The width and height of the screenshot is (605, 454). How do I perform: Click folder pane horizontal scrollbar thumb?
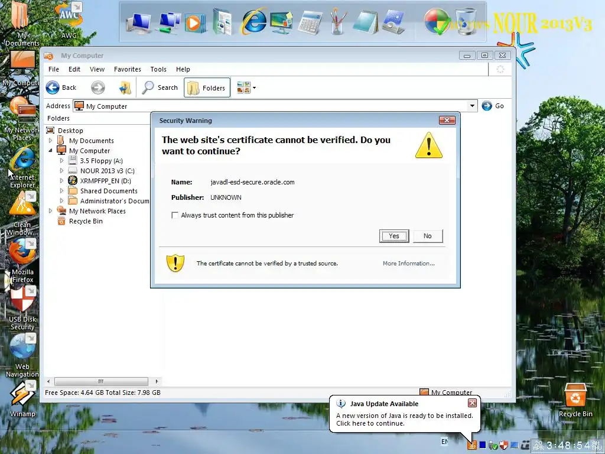pos(101,381)
